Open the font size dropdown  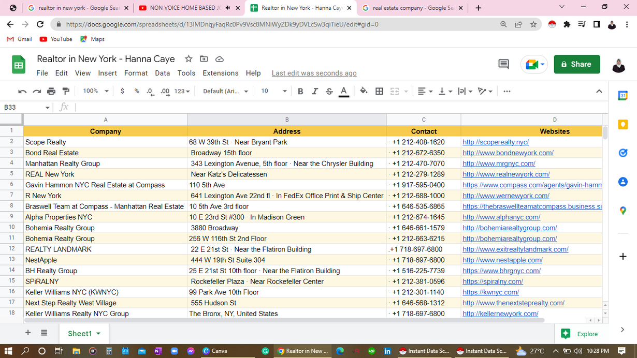click(x=273, y=91)
